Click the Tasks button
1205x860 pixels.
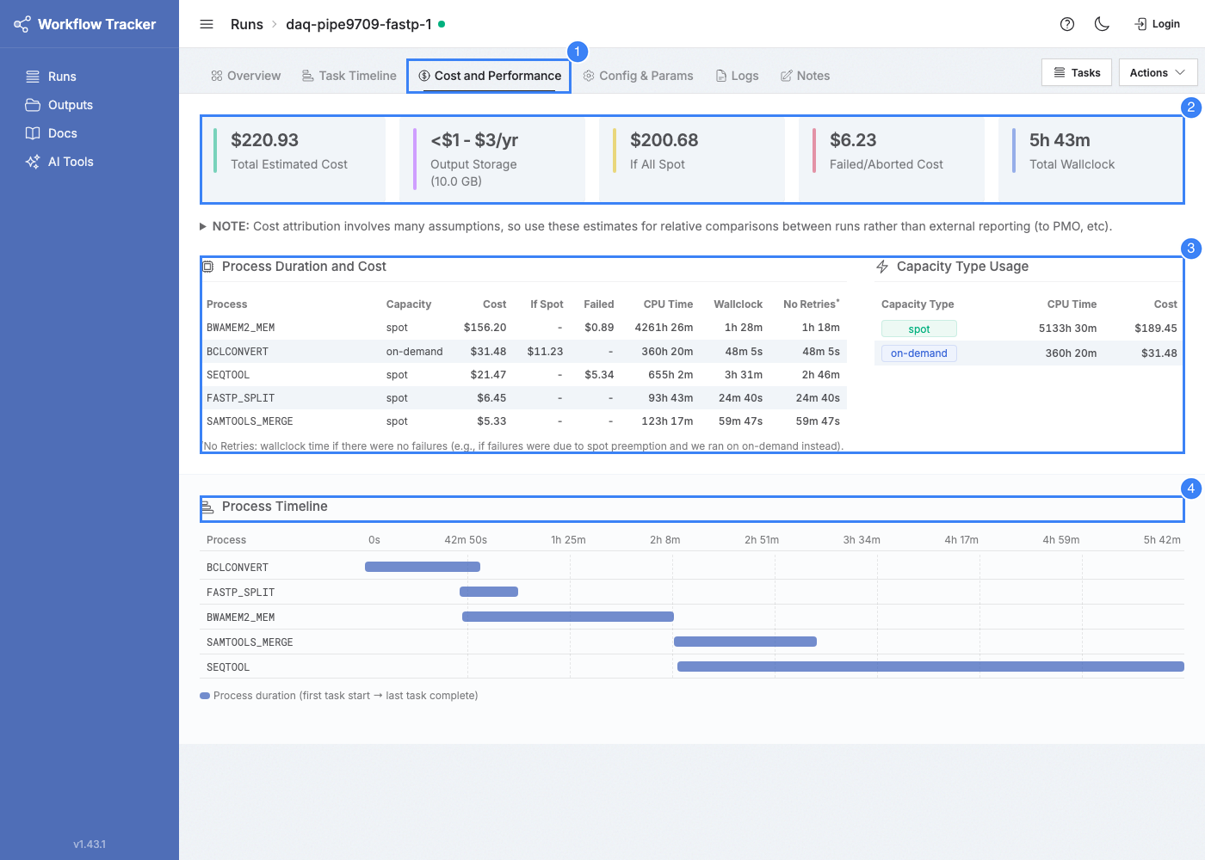1077,73
